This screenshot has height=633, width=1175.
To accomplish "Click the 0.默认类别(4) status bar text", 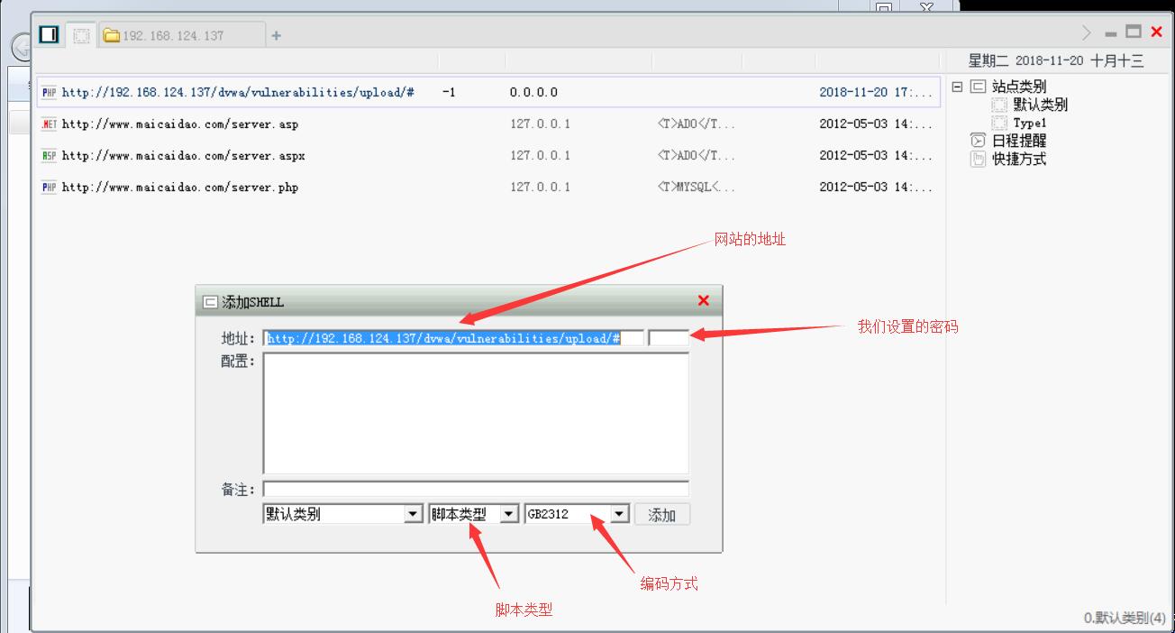I will tap(1125, 619).
